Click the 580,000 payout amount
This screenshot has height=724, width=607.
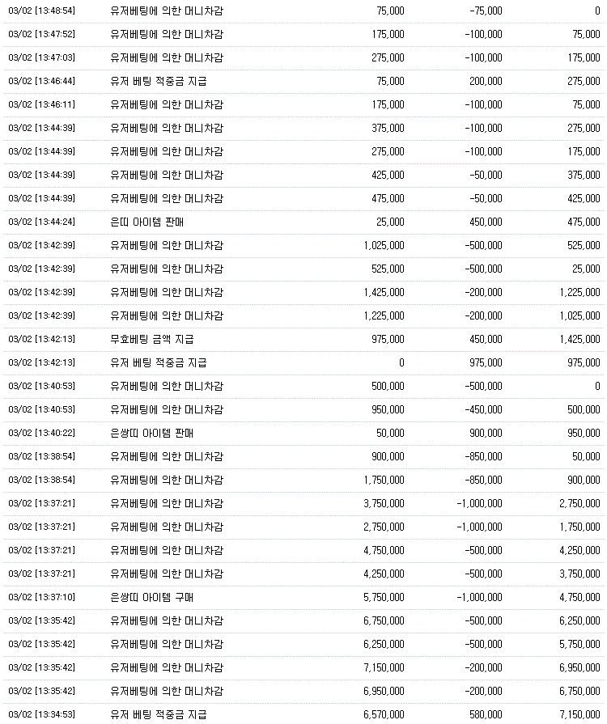tap(486, 715)
